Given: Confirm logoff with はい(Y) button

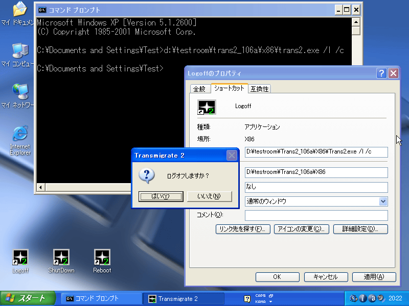Looking at the screenshot, I should 161,196.
